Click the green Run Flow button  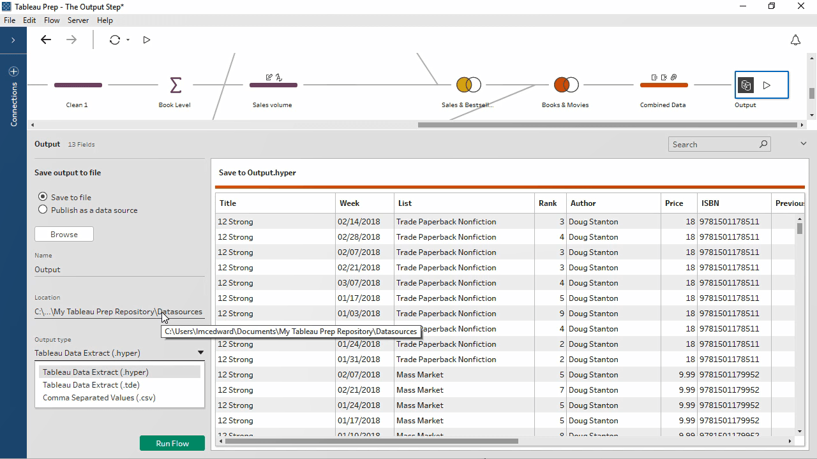[x=172, y=443]
